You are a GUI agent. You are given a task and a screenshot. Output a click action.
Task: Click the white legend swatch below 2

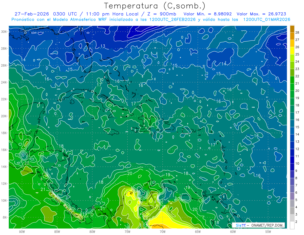tap(292, 225)
